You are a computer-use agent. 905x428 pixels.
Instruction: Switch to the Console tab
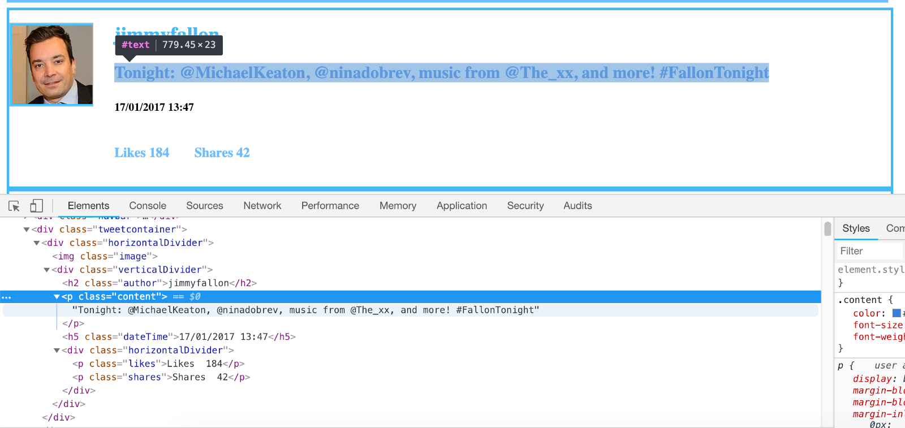tap(148, 206)
